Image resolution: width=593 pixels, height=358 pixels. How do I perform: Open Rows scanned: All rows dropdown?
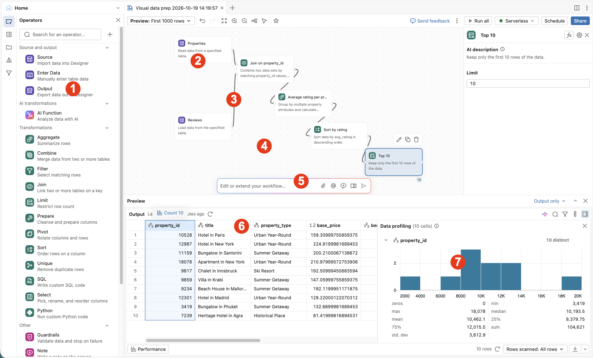[x=535, y=349]
